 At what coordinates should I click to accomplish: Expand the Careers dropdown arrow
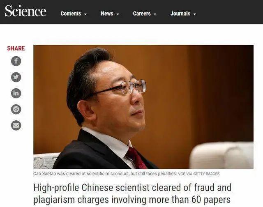tap(155, 14)
